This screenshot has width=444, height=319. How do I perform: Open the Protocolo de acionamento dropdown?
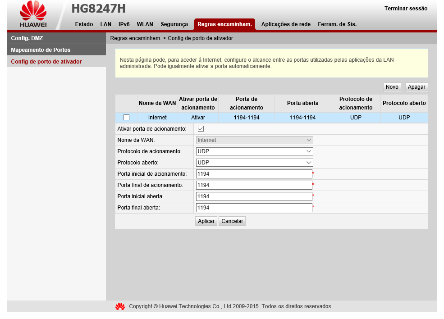pos(254,151)
